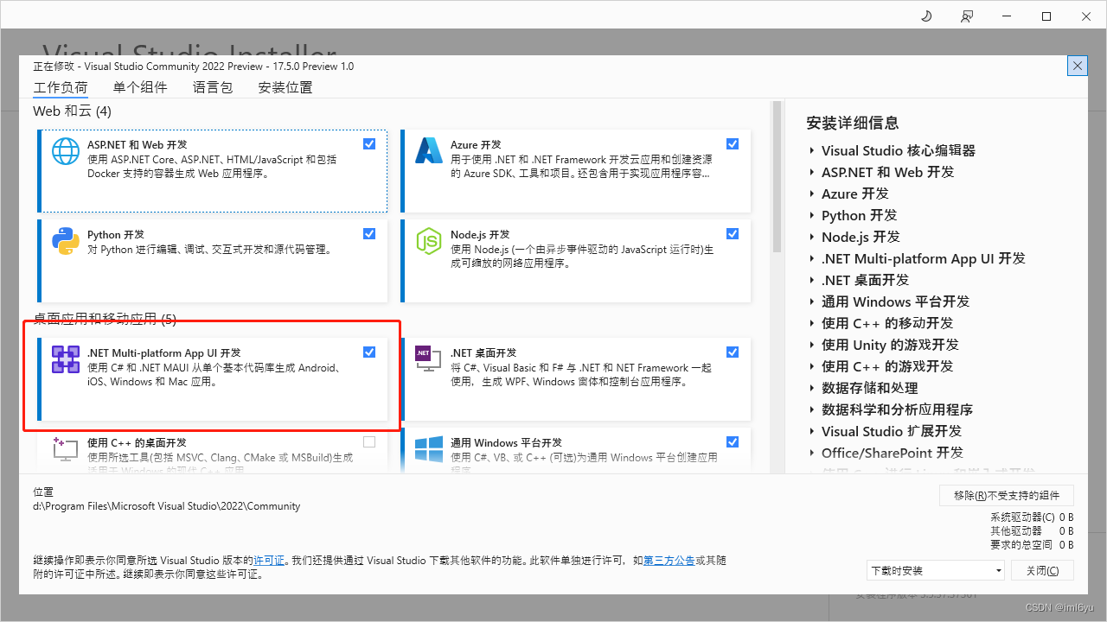This screenshot has width=1107, height=622.
Task: Click the C++ desktop development icon
Action: (x=66, y=448)
